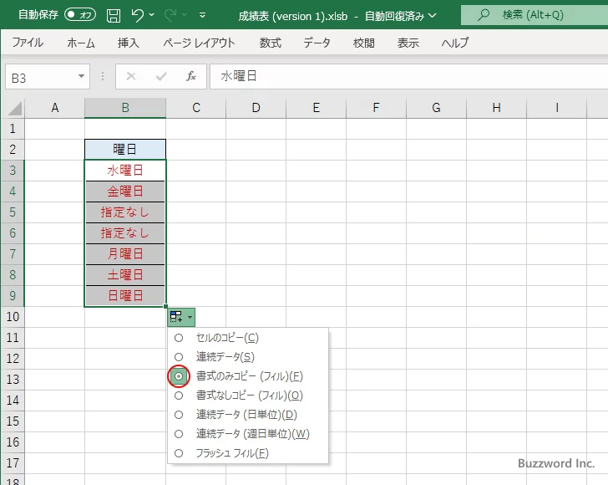Viewport: 608px width, 485px height.
Task: Select column G header
Action: coord(436,108)
